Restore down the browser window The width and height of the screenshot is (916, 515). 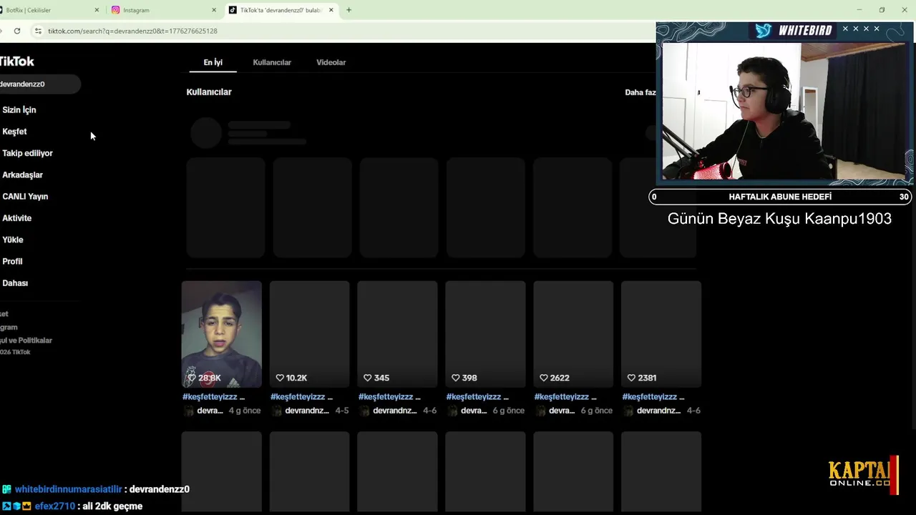click(x=882, y=10)
